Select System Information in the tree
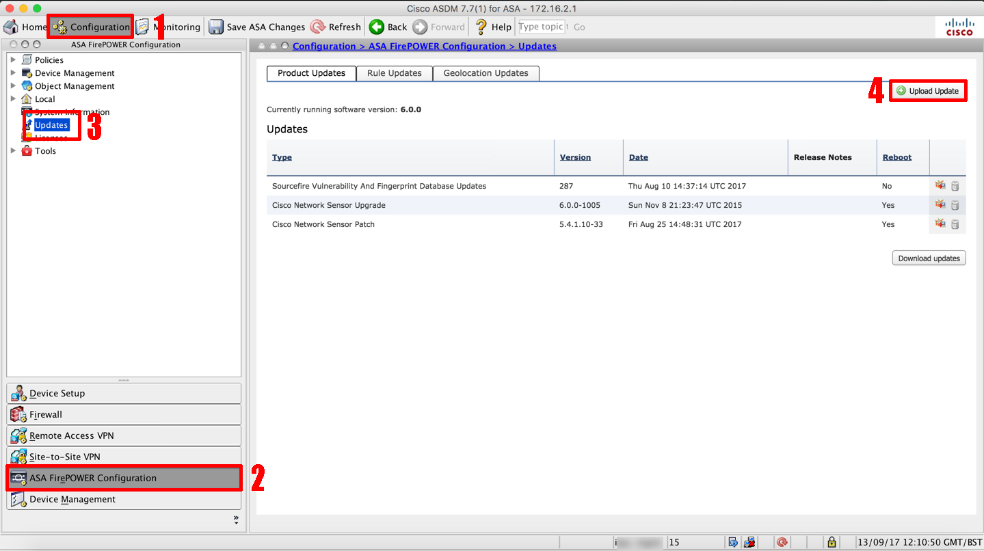Viewport: 984px width, 551px height. [72, 111]
